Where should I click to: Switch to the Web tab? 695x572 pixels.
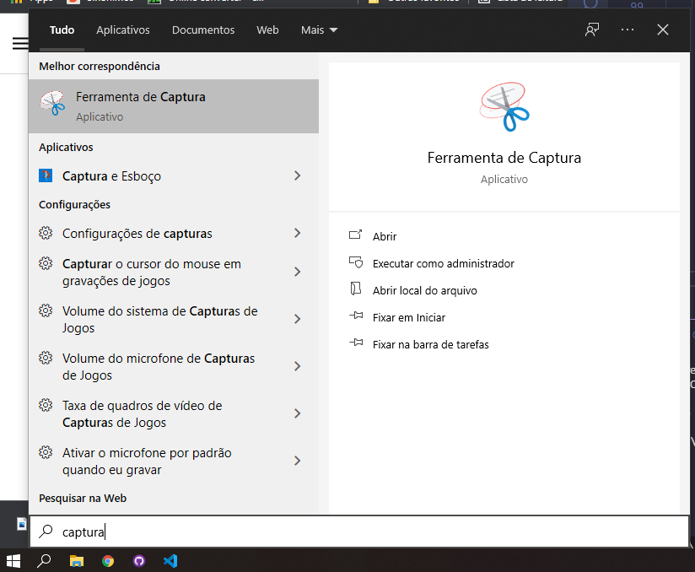(267, 30)
